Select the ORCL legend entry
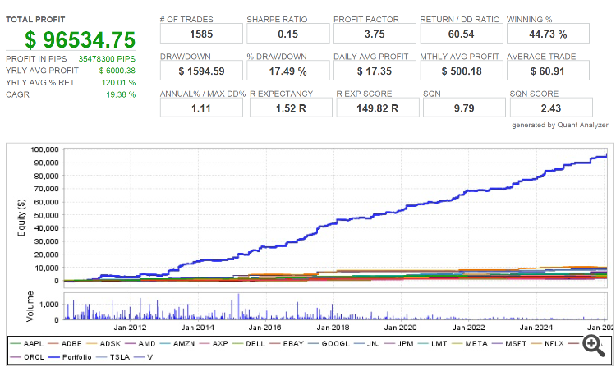Screen dimensions: 616x367 click(27, 357)
